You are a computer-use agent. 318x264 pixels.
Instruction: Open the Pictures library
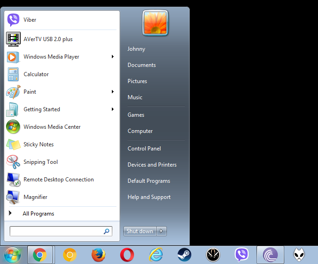tap(137, 81)
